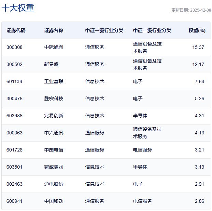Click the 证券名称 column header

pyautogui.click(x=54, y=30)
